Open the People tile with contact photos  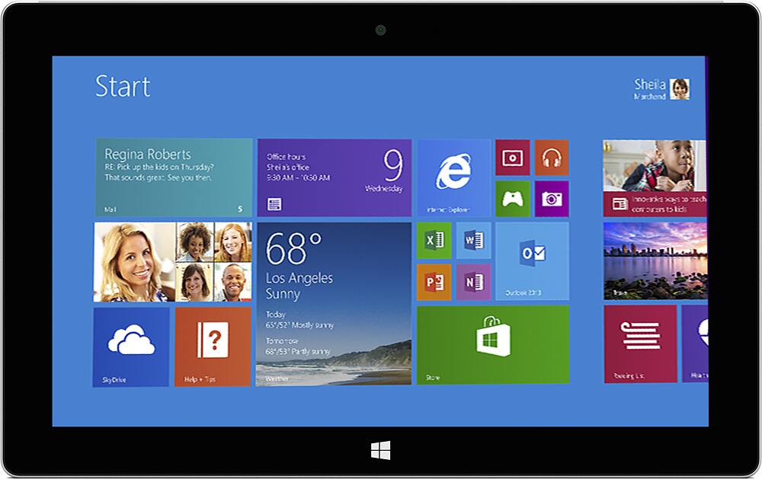point(173,262)
